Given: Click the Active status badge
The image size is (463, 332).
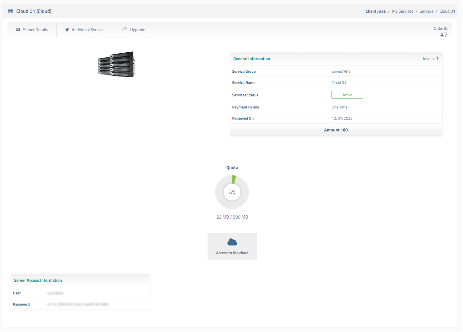Looking at the screenshot, I should [x=347, y=95].
